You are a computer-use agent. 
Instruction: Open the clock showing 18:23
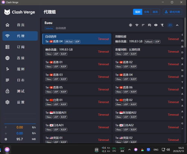pyautogui.click(x=178, y=150)
